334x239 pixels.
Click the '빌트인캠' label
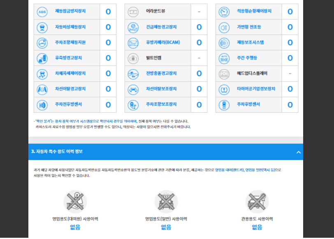[x=153, y=58]
